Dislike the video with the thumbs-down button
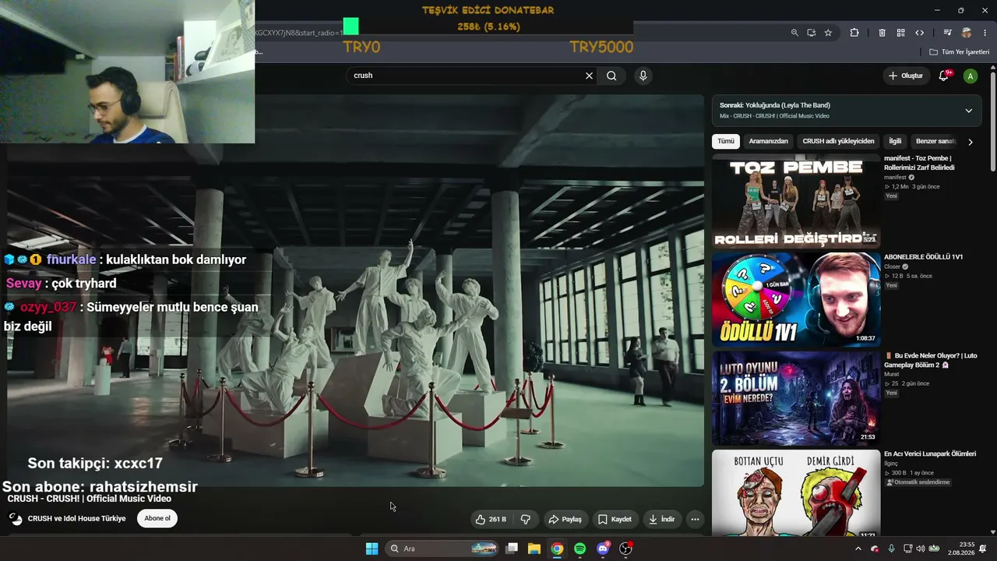The image size is (997, 561). tap(526, 519)
